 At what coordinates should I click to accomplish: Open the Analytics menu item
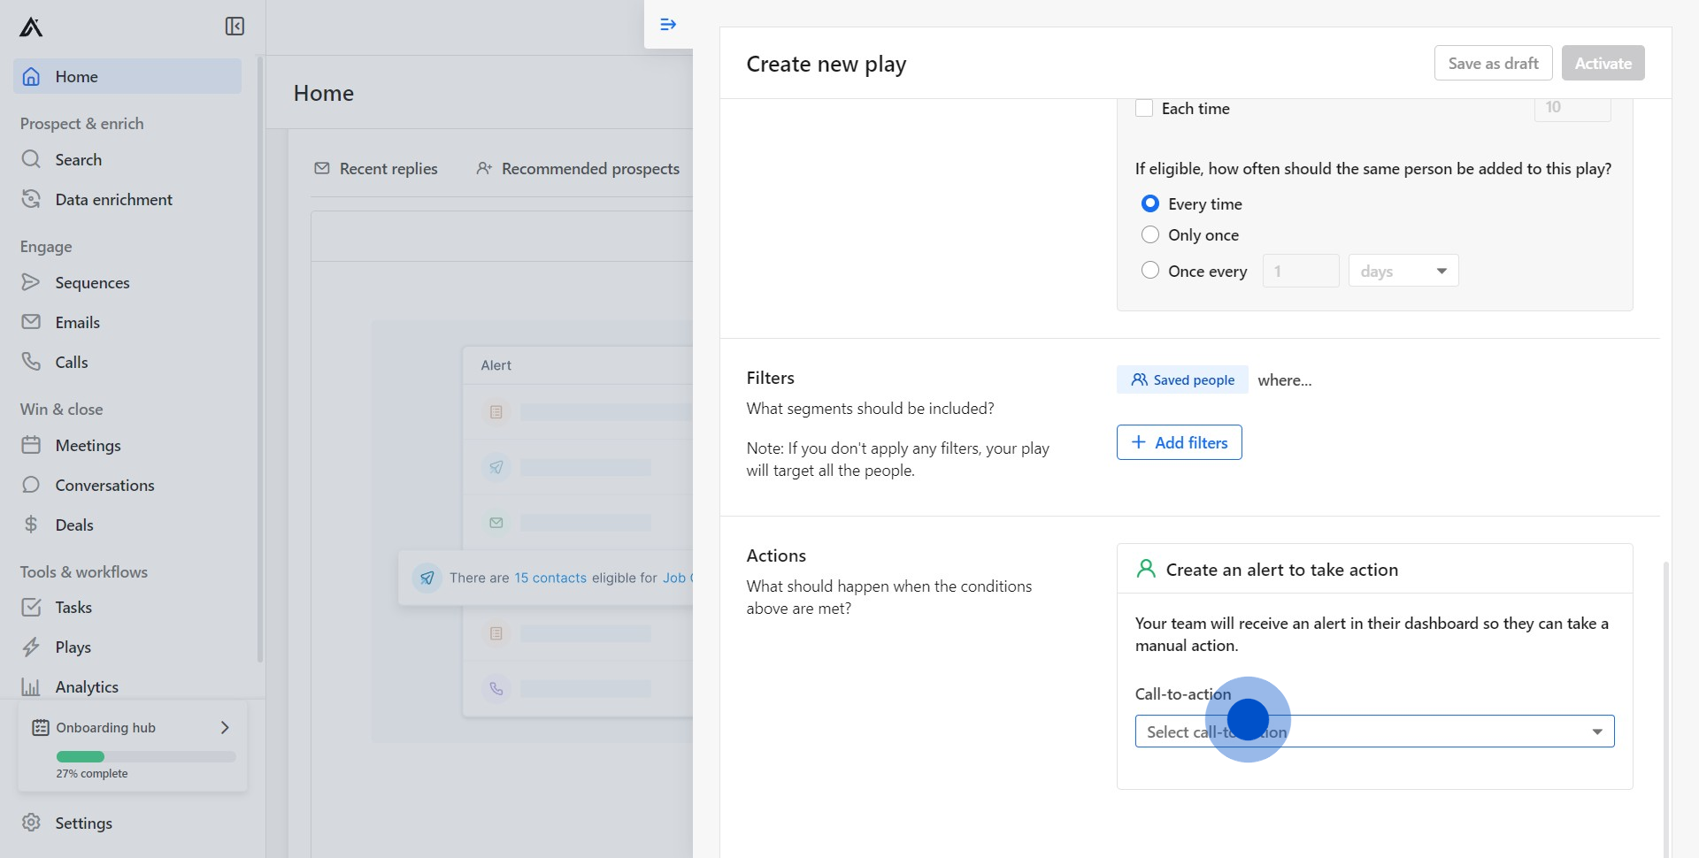point(127,686)
